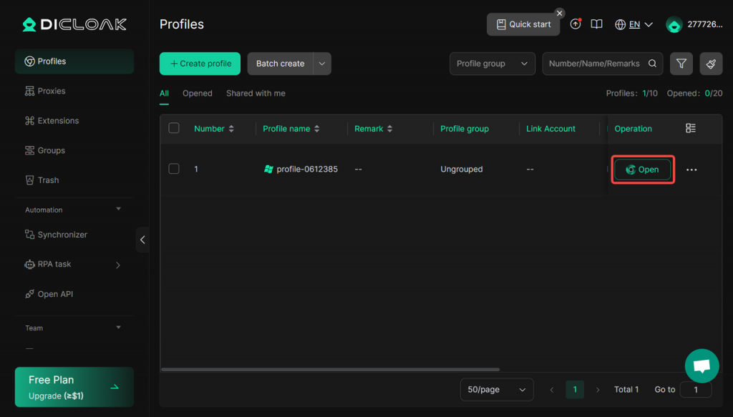
Task: Open column settings list icon
Action: pyautogui.click(x=691, y=129)
